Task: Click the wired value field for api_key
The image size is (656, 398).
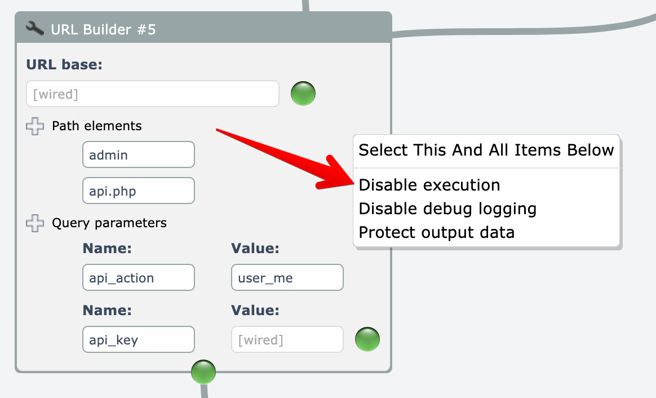Action: (x=287, y=340)
